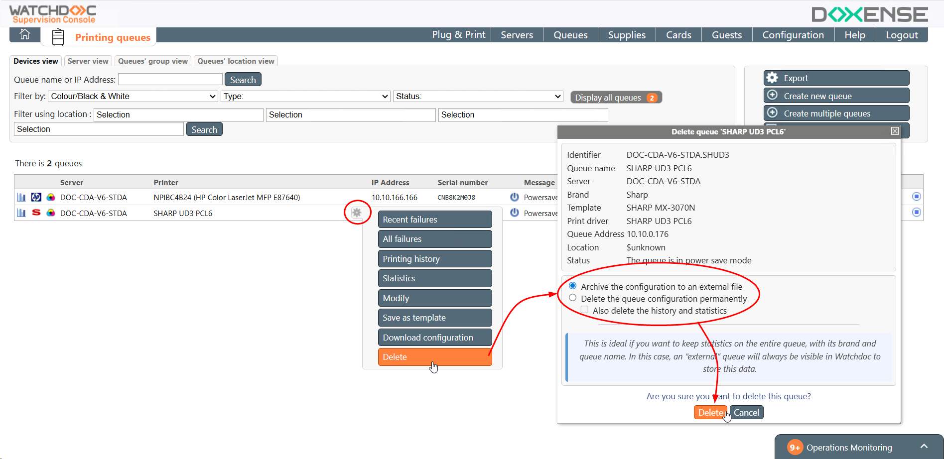
Task: Click the Sharp brand icon
Action: click(x=36, y=213)
